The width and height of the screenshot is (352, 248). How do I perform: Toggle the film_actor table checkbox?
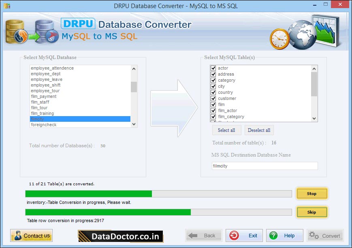click(x=213, y=110)
